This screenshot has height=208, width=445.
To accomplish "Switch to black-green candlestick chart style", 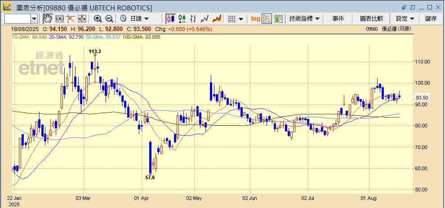I will (182, 19).
